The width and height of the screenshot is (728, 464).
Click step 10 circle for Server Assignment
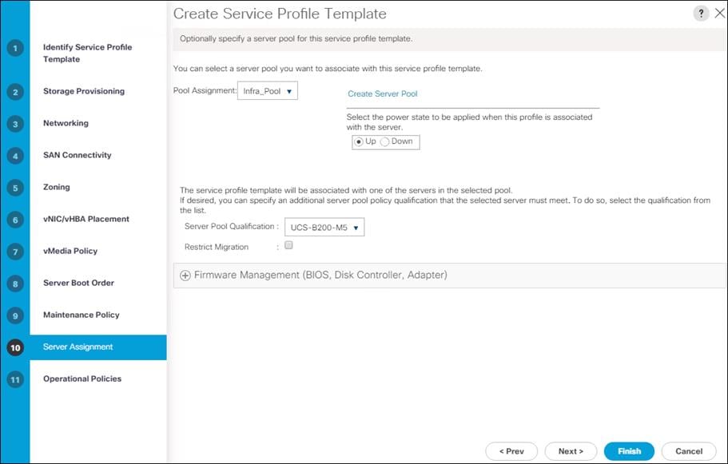15,347
